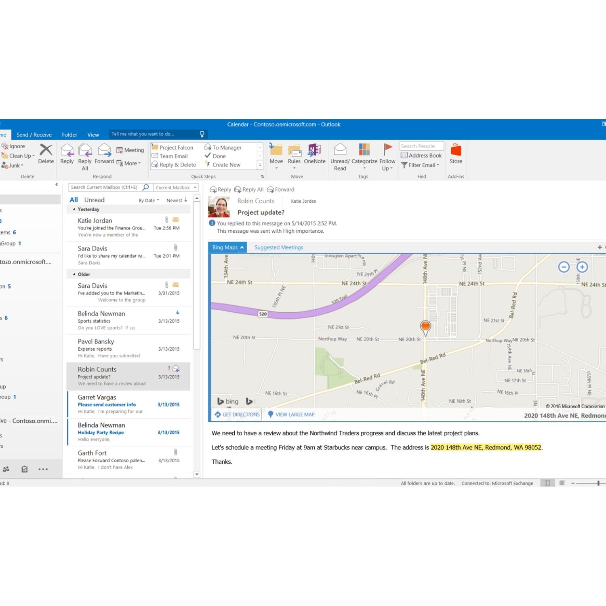
Task: Zoom out on the Bing map
Action: (x=564, y=267)
